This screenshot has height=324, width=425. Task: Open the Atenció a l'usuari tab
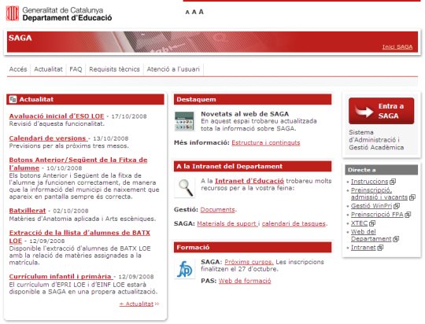pos(173,69)
